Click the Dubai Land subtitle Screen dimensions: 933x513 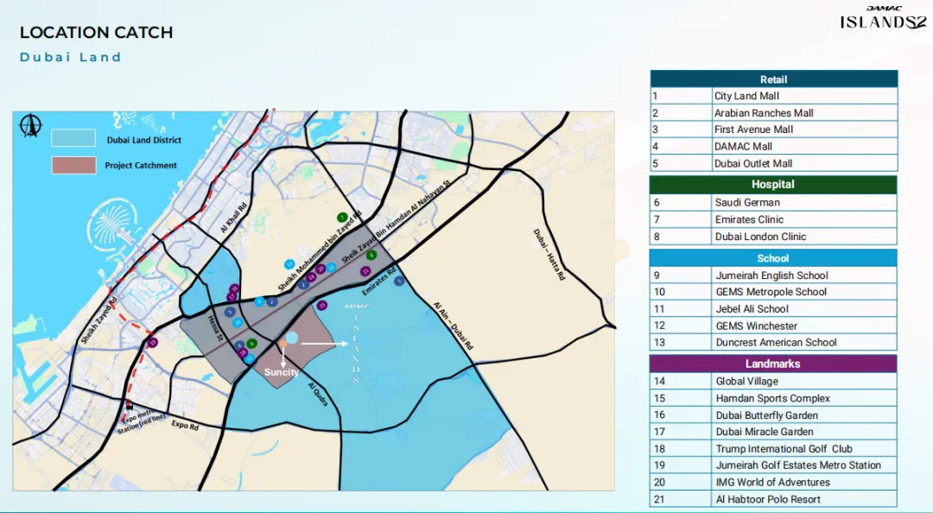coord(70,57)
